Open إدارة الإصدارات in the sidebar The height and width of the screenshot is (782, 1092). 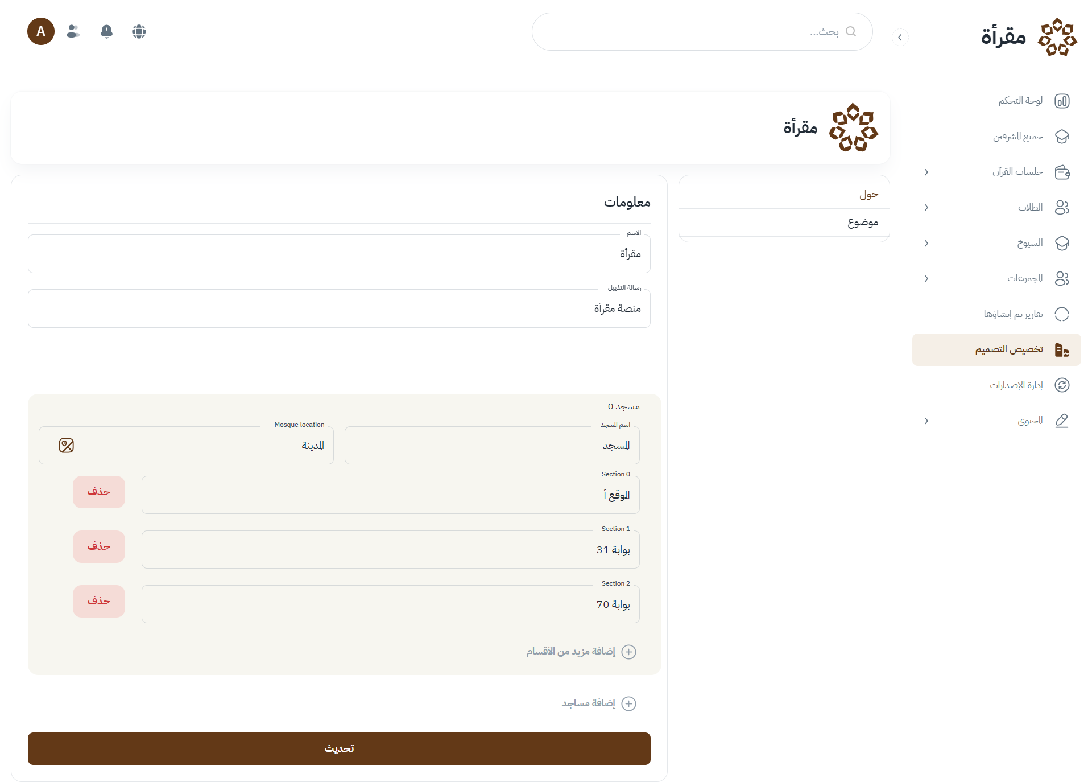pyautogui.click(x=1016, y=385)
